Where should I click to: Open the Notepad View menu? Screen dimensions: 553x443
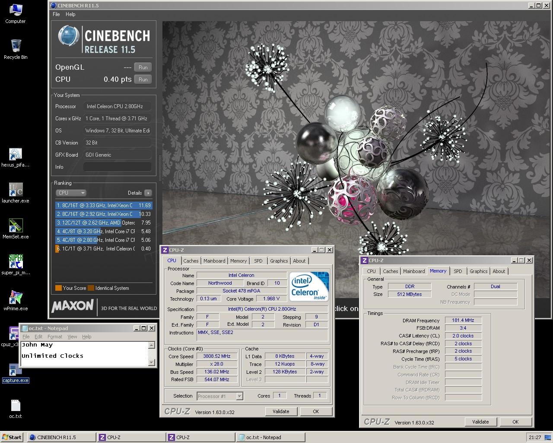click(x=72, y=337)
